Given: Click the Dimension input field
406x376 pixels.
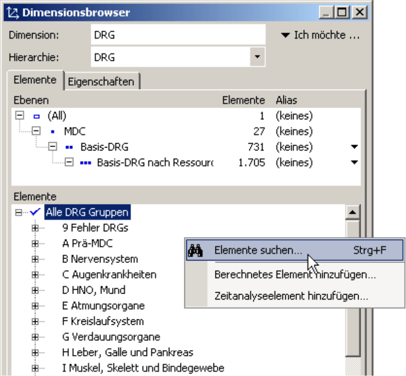Looking at the screenshot, I should pos(178,35).
